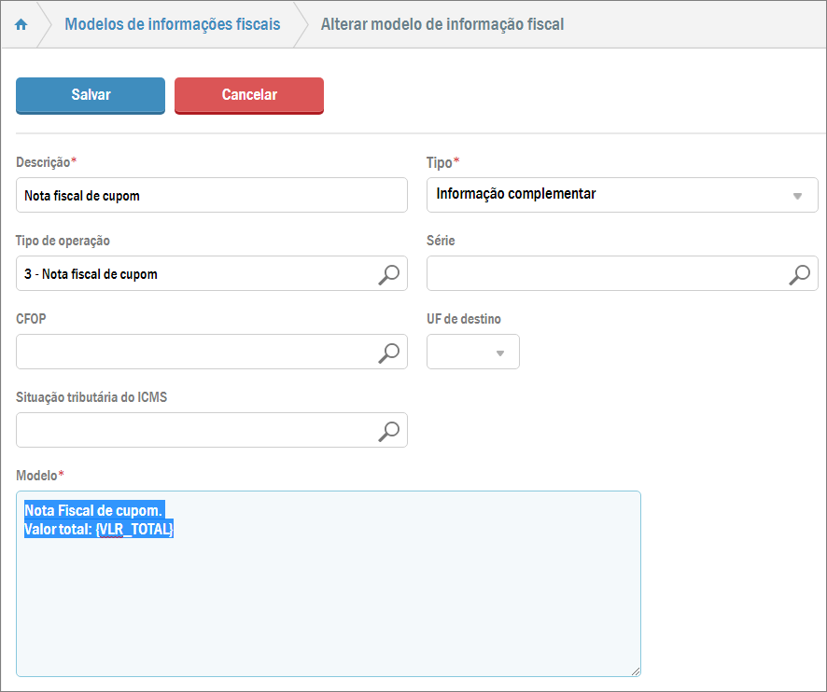Open CFOP search lookup icon

click(x=388, y=353)
